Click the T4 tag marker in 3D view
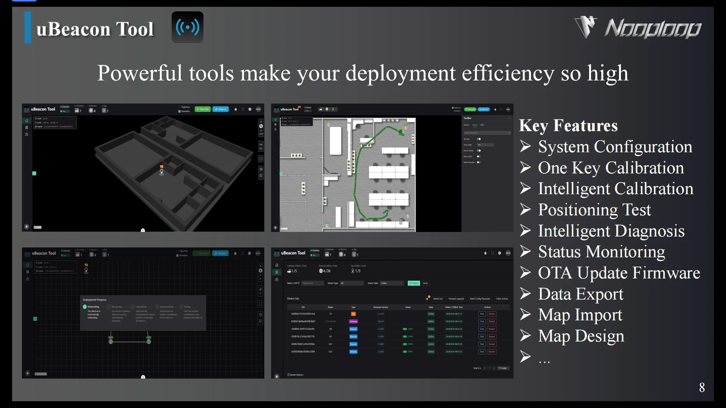This screenshot has height=408, width=726. [161, 171]
